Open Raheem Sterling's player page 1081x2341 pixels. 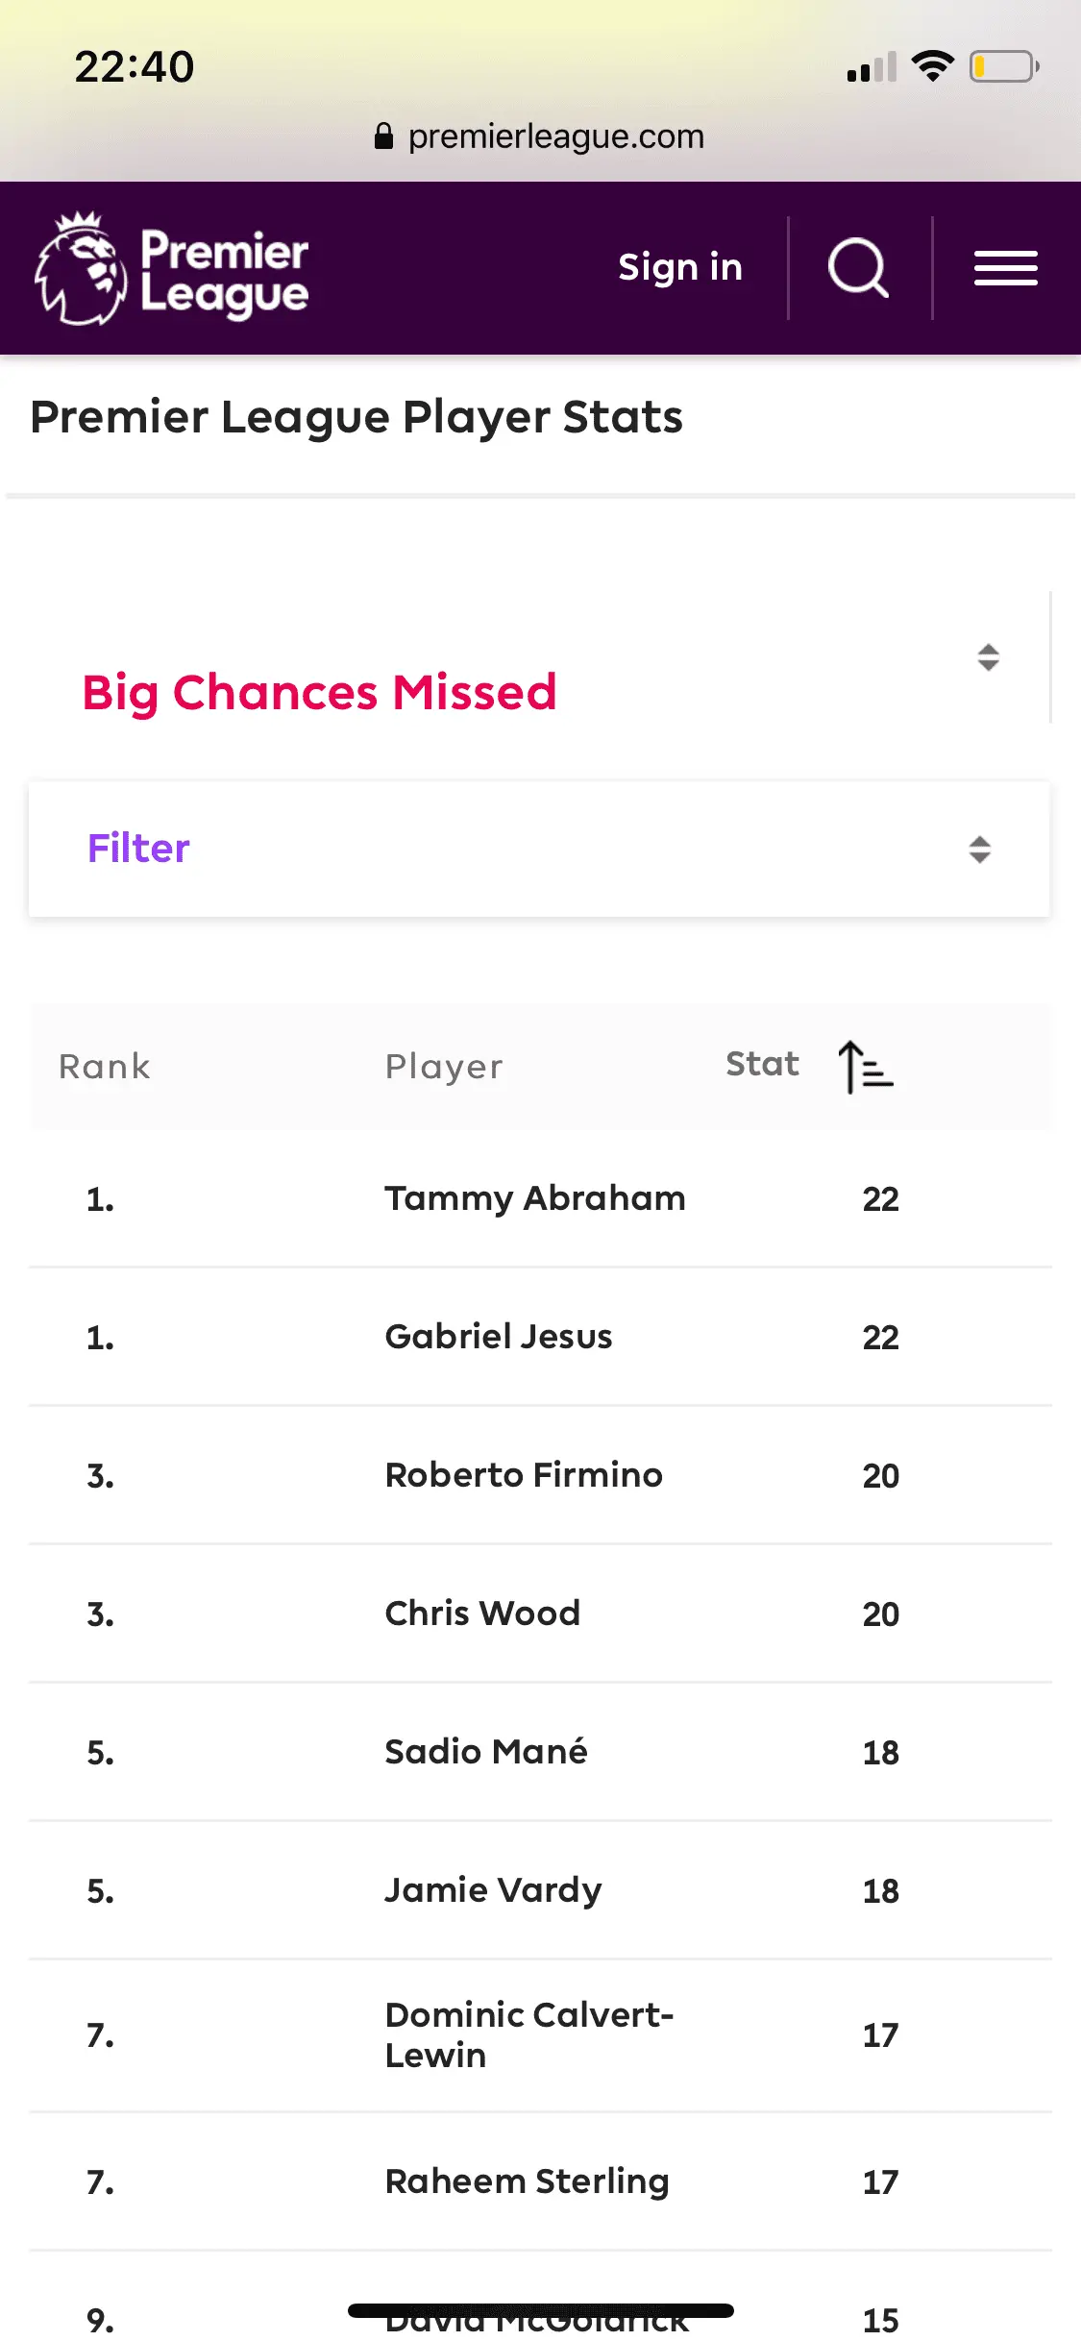point(527,2181)
